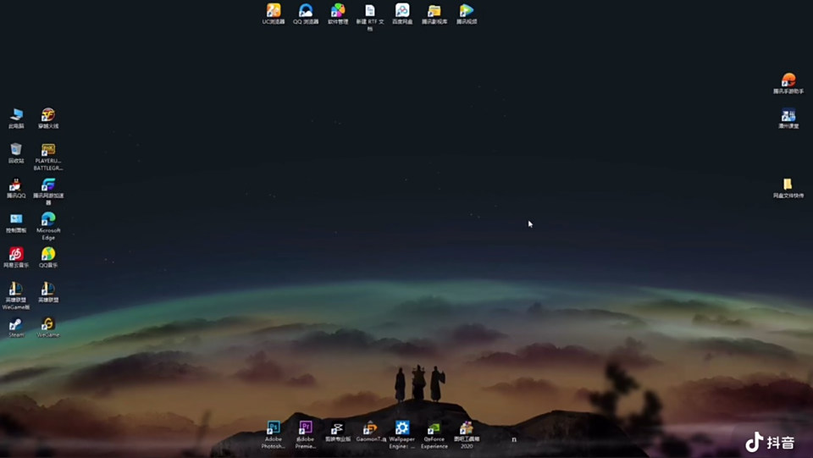Screen dimensions: 813x458
Task: Open the Baidu Netdisk (百度网盘) shortcut
Action: [x=402, y=14]
